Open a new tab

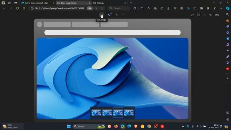pos(131,3)
